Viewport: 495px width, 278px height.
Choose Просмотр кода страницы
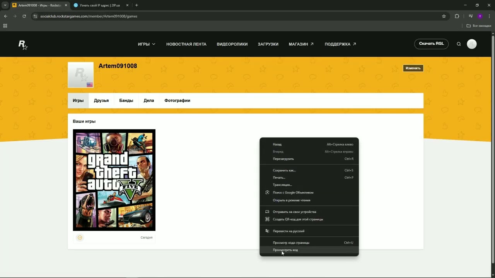point(309,242)
